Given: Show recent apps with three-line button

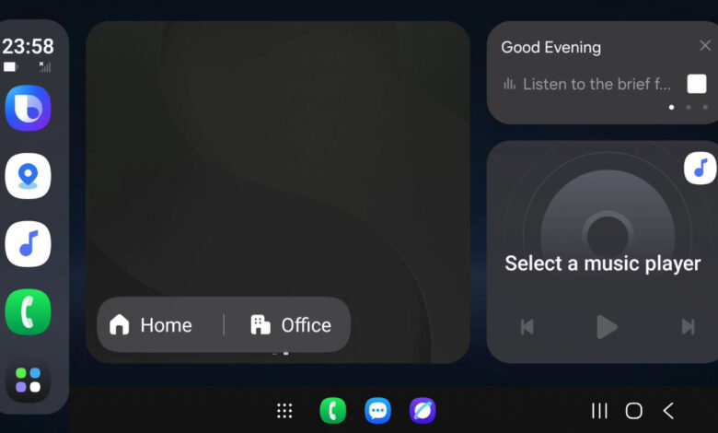Looking at the screenshot, I should (599, 411).
